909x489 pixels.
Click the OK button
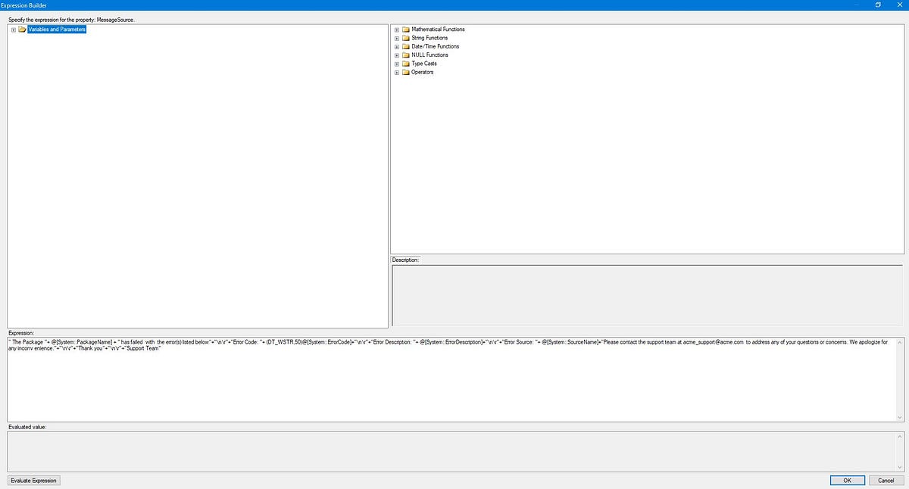click(846, 480)
